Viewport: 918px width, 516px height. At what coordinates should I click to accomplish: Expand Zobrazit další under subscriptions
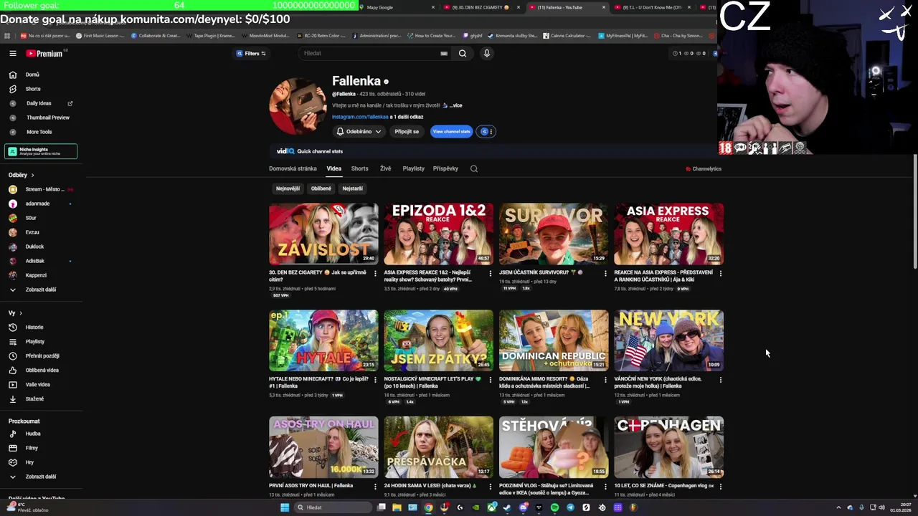tap(40, 290)
